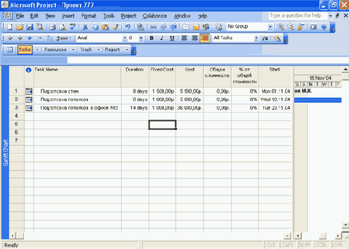Select row 3 header
This screenshot has width=349, height=249.
pos(17,108)
